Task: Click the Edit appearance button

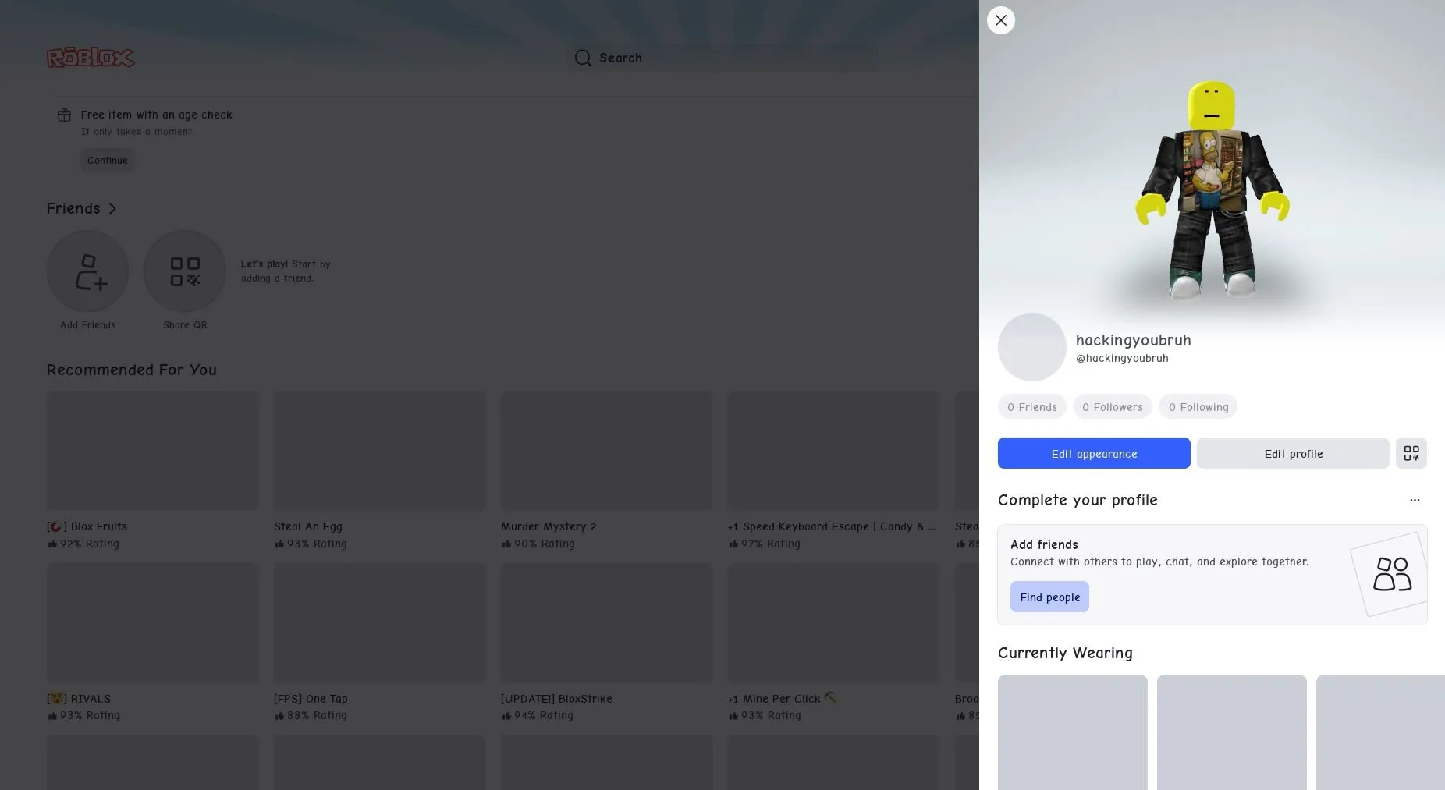Action: [x=1094, y=453]
